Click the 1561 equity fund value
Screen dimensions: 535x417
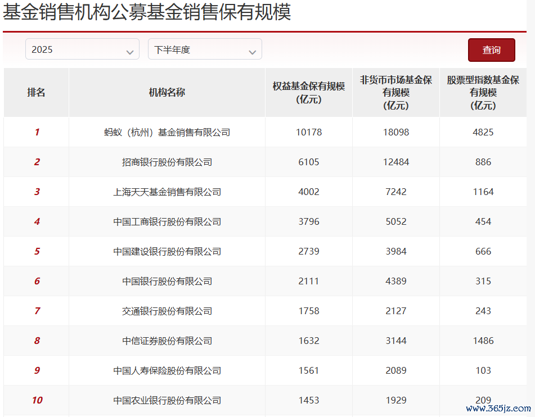(x=309, y=370)
